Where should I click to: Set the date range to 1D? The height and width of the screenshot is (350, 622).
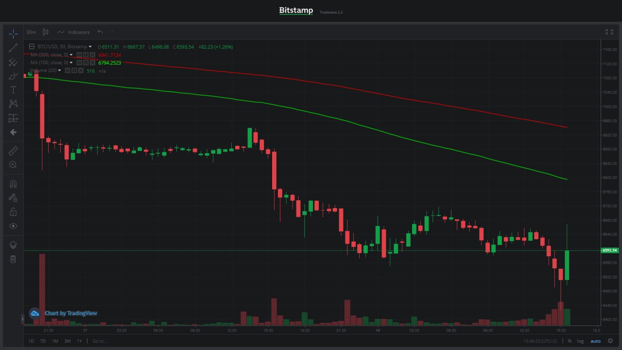click(31, 341)
